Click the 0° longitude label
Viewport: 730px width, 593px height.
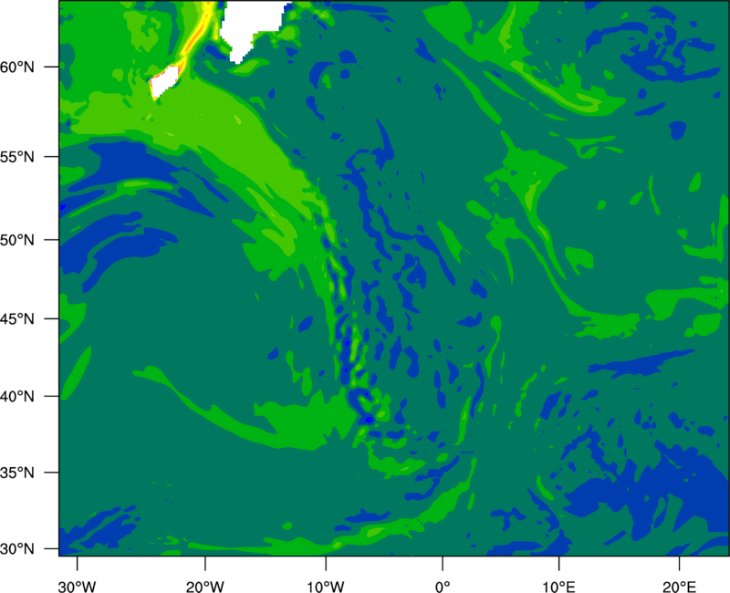tap(443, 587)
